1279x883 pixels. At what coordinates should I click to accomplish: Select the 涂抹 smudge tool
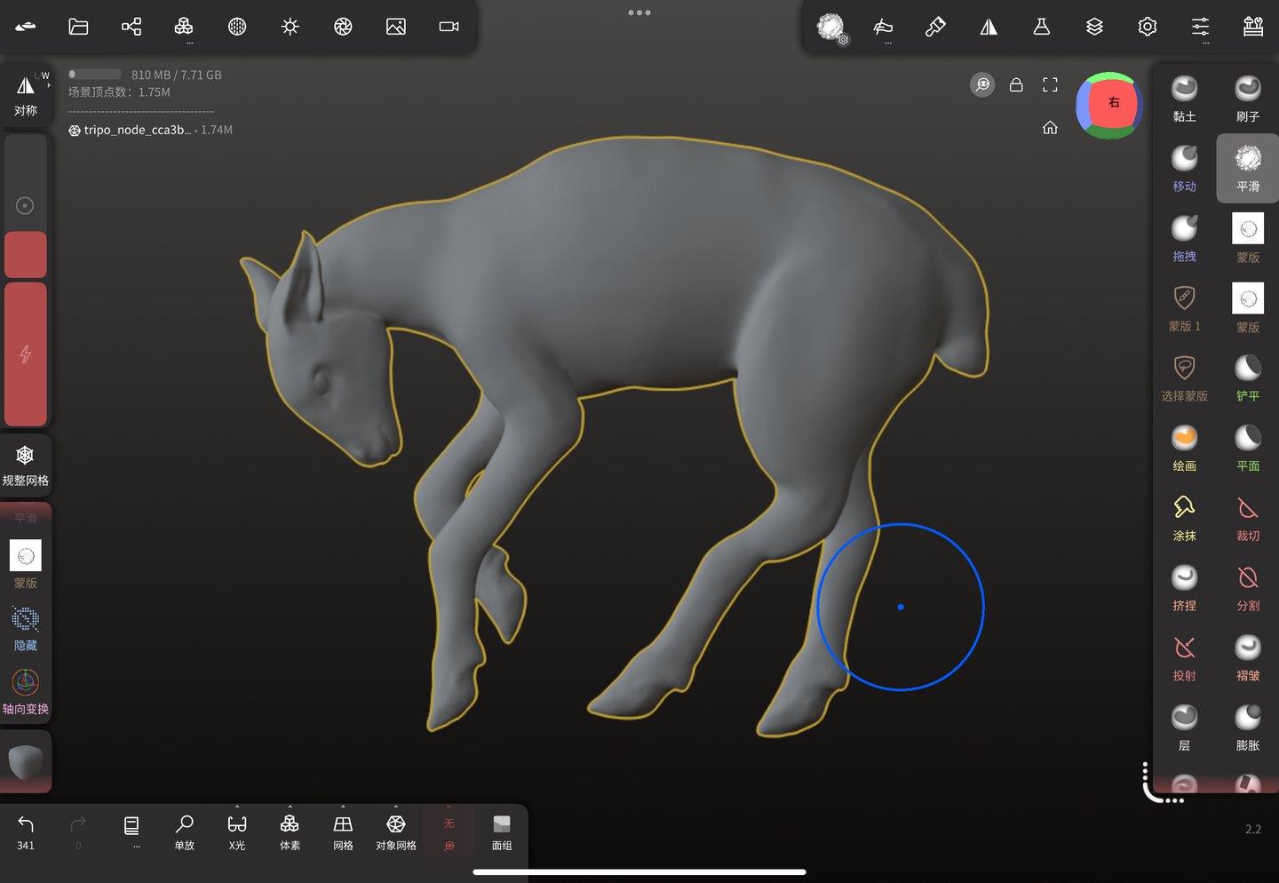(1185, 518)
